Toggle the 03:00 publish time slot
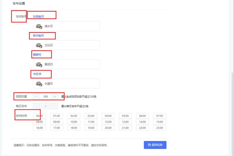 pyautogui.click(x=91, y=116)
